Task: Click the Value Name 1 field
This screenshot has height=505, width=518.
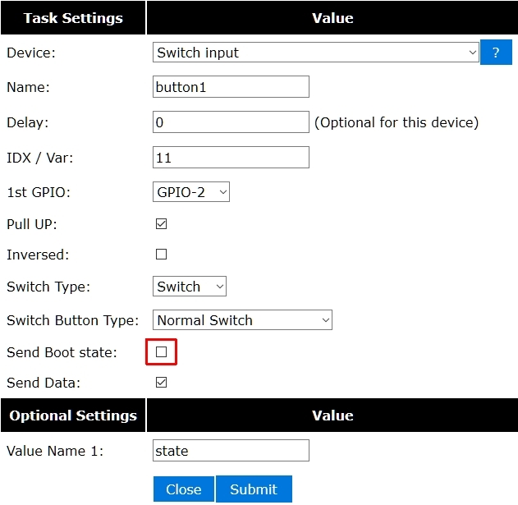Action: coord(231,451)
